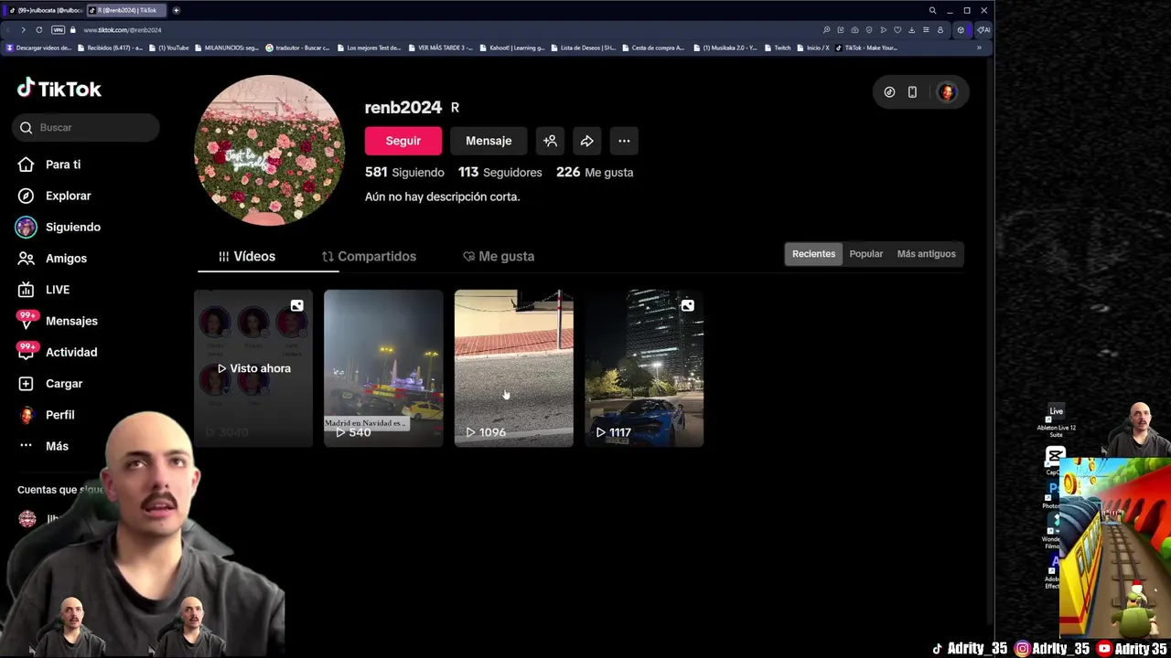Viewport: 1171px width, 658px height.
Task: Sort videos by Popular
Action: 865,254
